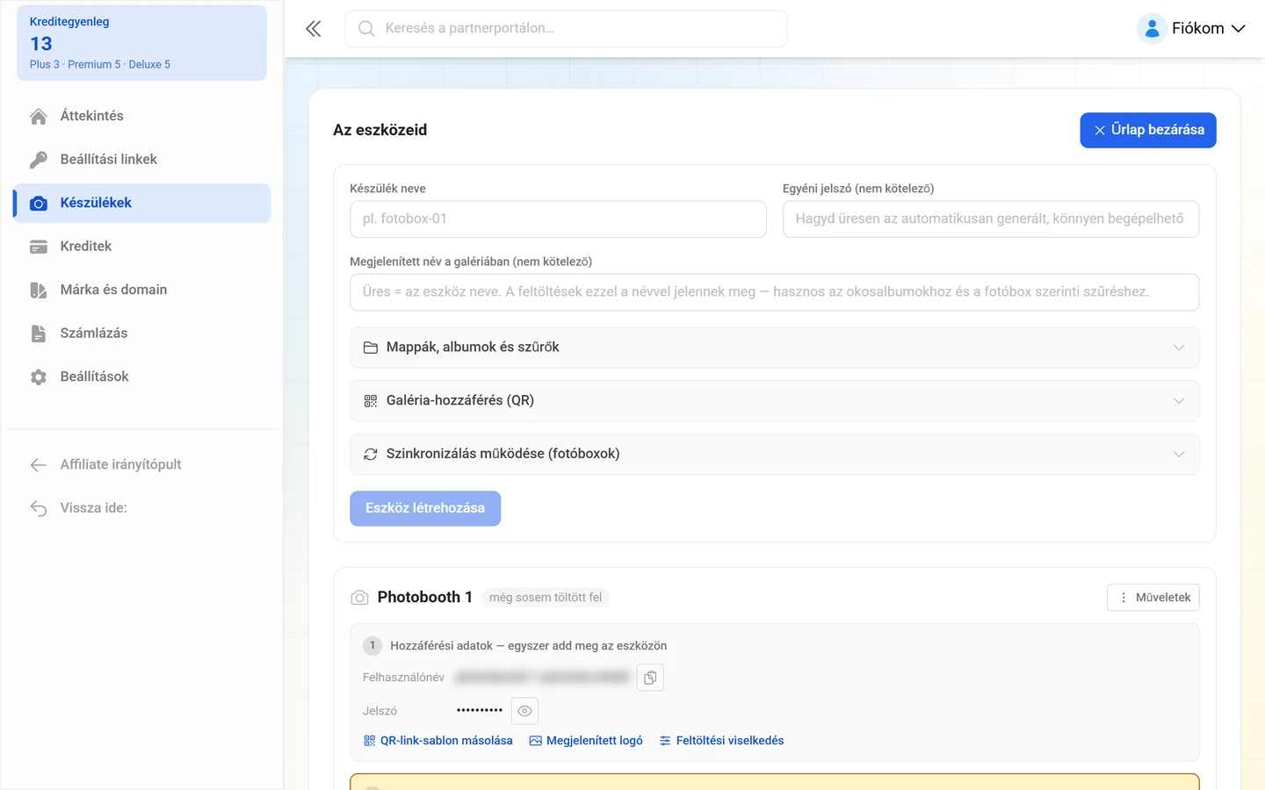Open the Fiókom account dropdown
1265x790 pixels.
(x=1191, y=29)
